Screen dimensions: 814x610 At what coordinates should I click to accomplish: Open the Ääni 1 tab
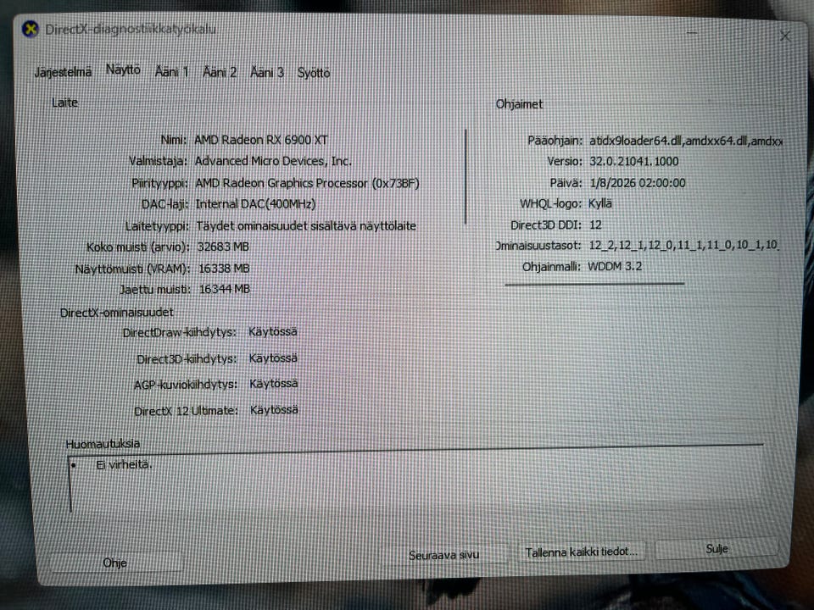[x=171, y=71]
